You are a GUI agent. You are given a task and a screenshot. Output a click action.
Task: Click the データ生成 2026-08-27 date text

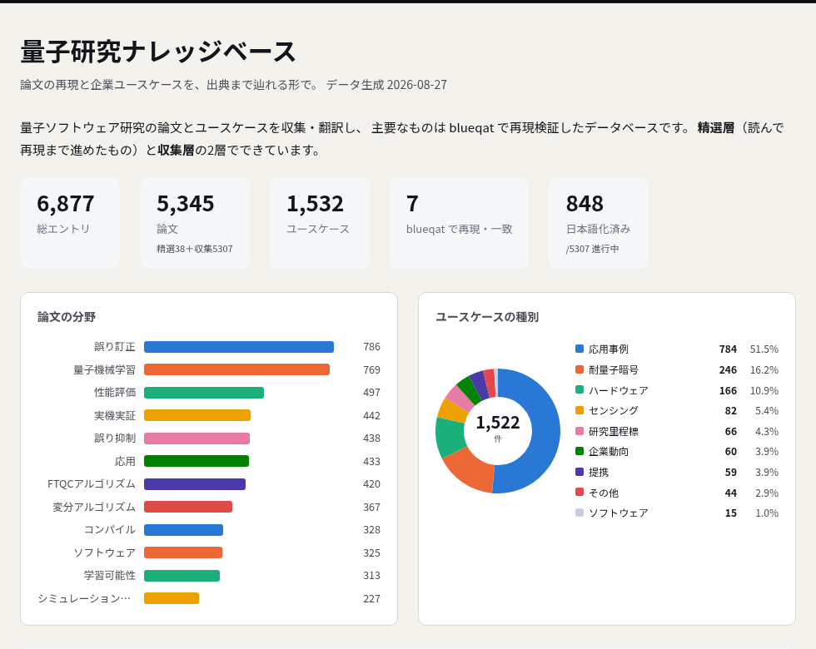coord(386,85)
